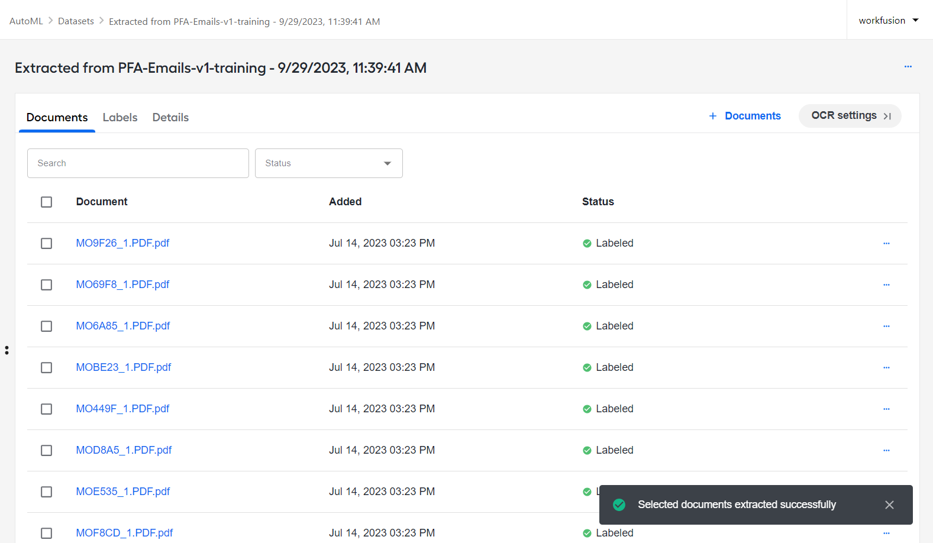This screenshot has height=543, width=933.
Task: Open document MOD8A5_1.PDF.pdf
Action: [124, 450]
